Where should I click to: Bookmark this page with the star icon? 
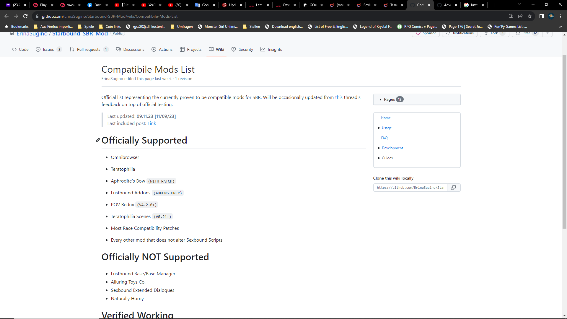530,16
